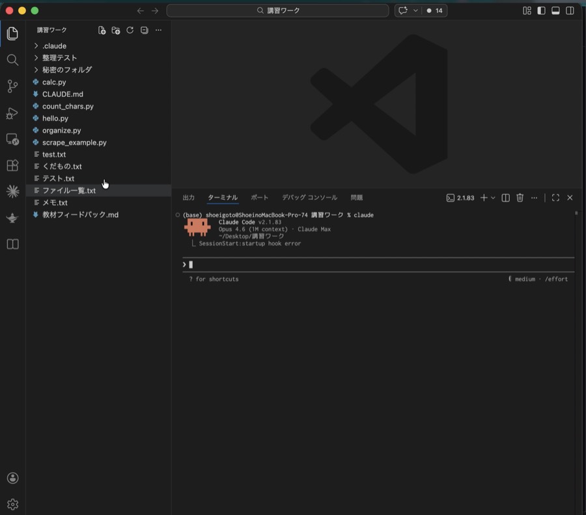Kill the terminal with trash icon
The image size is (586, 515).
tap(520, 198)
